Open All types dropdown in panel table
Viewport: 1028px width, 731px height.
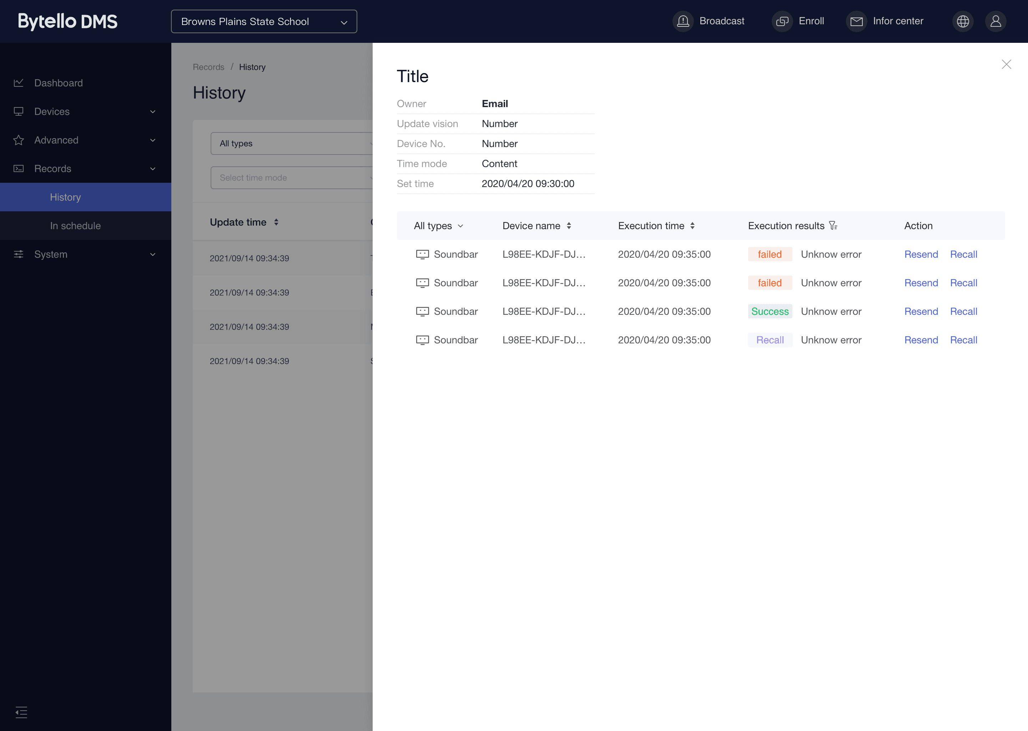pos(438,226)
